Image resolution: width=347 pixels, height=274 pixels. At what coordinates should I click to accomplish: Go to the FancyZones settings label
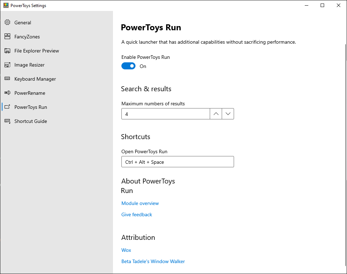click(27, 37)
